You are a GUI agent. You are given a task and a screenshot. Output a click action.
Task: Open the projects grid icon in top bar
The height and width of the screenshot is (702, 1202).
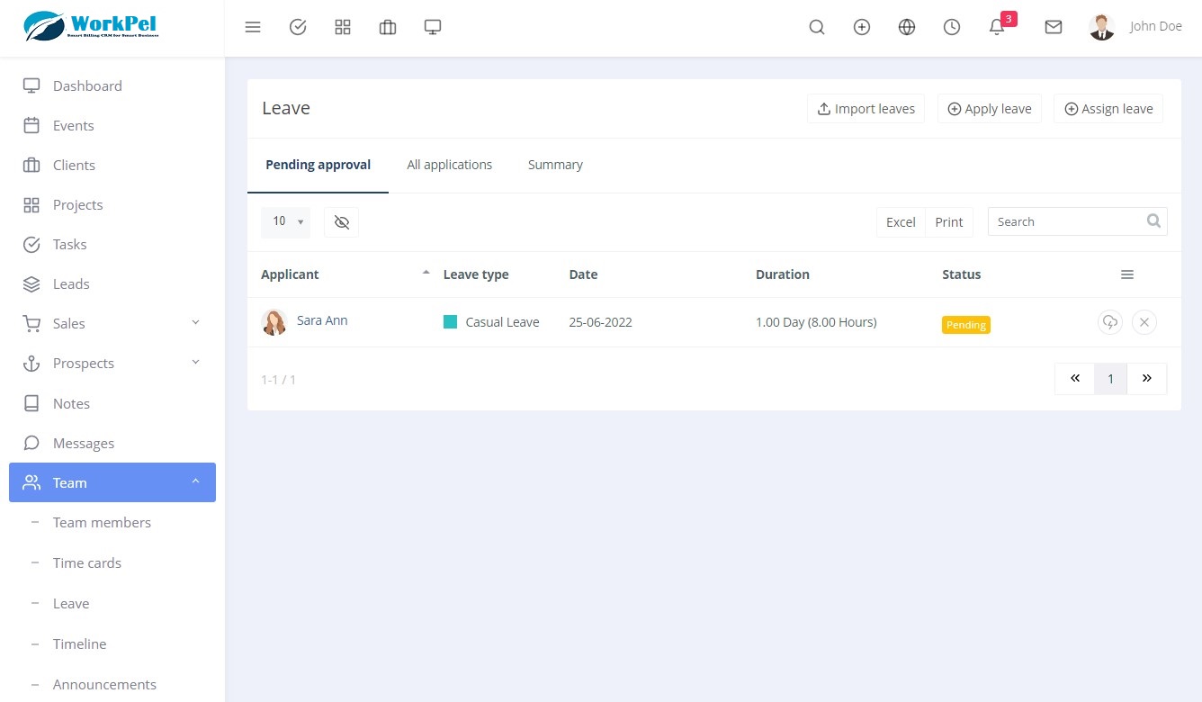[x=343, y=28]
